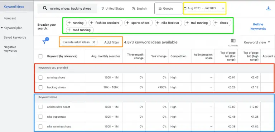Viewport: 275px width, 132px height.
Task: Click the language translate icon
Action: tap(134, 9)
